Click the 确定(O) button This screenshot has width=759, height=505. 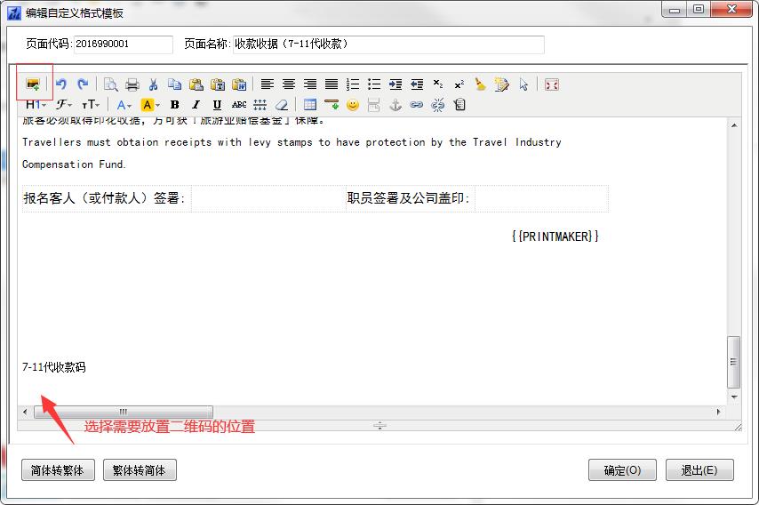(622, 470)
